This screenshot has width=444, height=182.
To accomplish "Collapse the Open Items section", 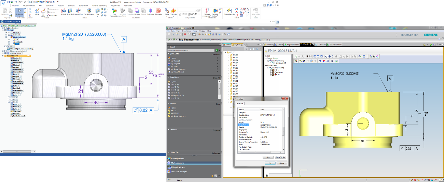I will coord(168,78).
